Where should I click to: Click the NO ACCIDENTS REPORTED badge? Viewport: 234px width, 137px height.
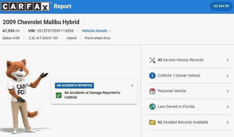[74, 85]
